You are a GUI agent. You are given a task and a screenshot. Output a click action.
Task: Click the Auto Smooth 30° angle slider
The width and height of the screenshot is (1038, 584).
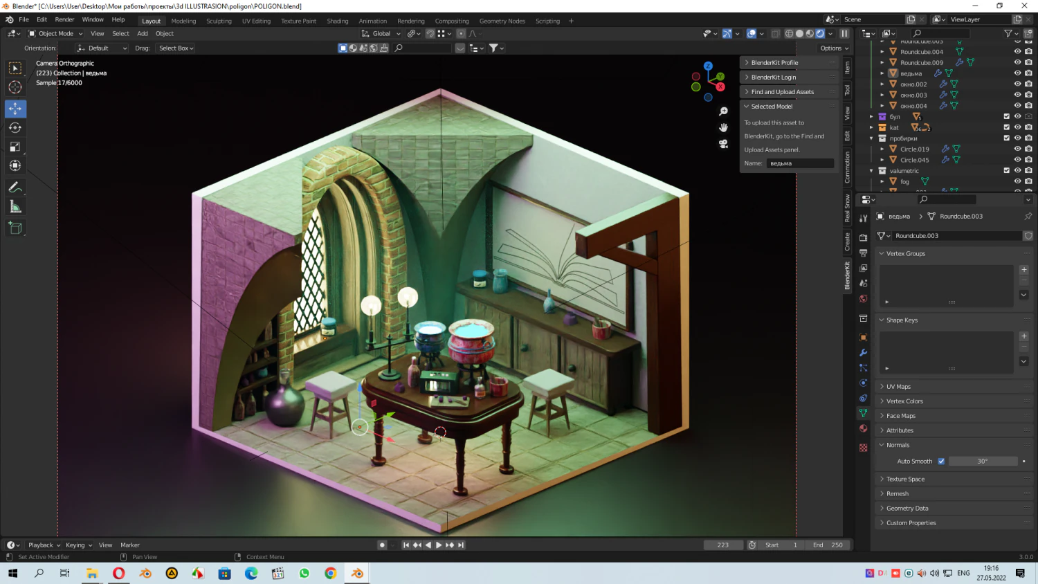coord(983,462)
